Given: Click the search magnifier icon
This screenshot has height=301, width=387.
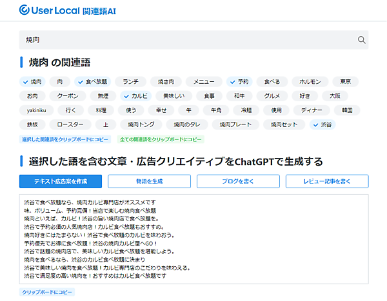Looking at the screenshot, I should [361, 40].
